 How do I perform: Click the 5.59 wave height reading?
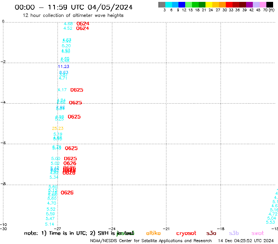[x=50, y=214]
